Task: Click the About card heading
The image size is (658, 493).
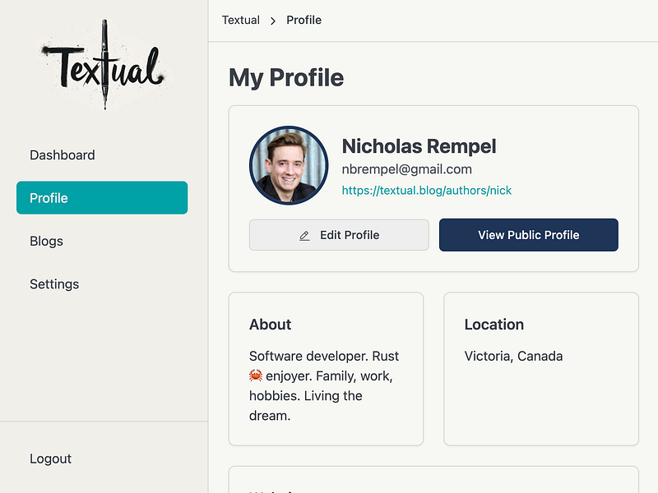Action: pos(271,325)
